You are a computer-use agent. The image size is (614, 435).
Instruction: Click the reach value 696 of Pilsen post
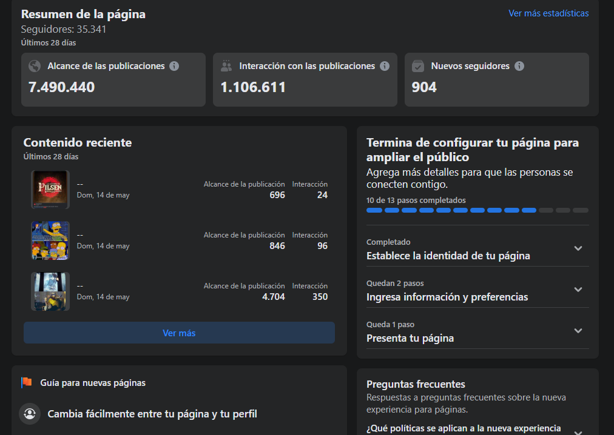[277, 195]
